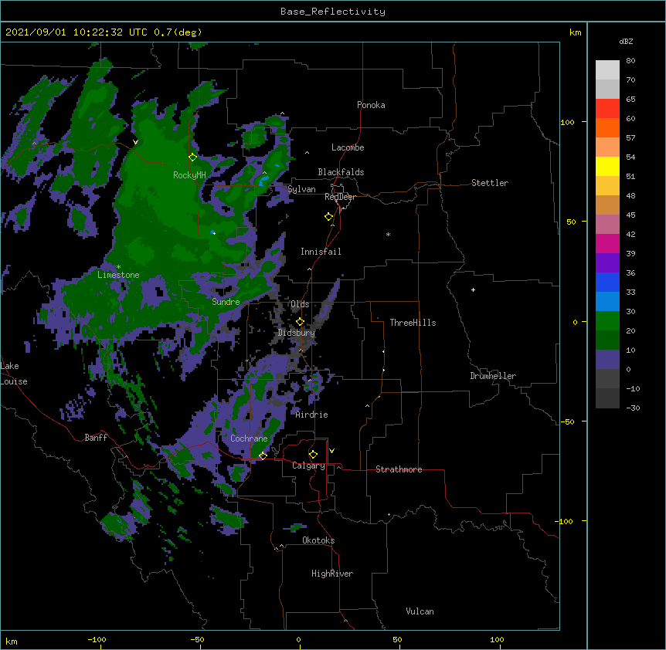The image size is (666, 650).
Task: Select the blue 33-36 dBZ legend swatch
Action: (607, 282)
